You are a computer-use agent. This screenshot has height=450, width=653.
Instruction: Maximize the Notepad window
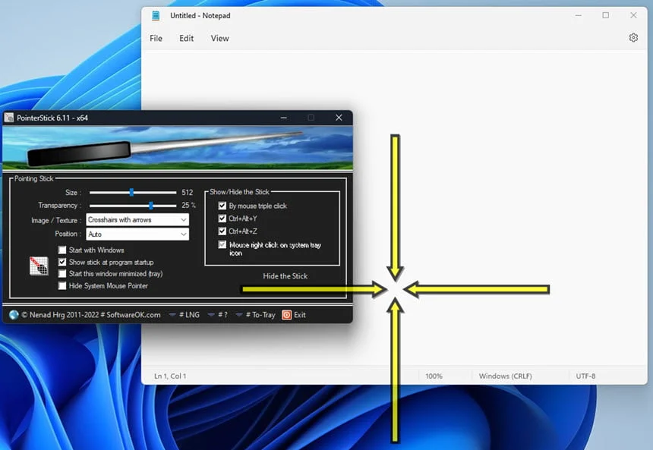(x=605, y=15)
